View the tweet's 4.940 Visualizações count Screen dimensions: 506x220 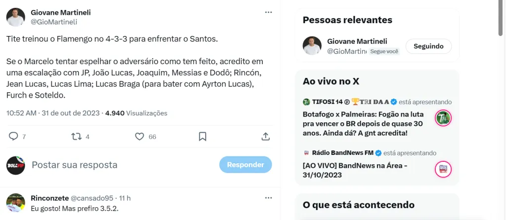pyautogui.click(x=136, y=113)
